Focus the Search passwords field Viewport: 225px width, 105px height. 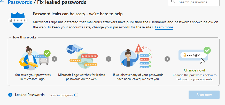194,2
